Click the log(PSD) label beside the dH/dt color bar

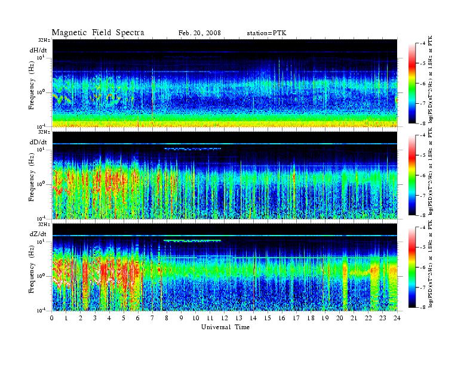(430, 79)
